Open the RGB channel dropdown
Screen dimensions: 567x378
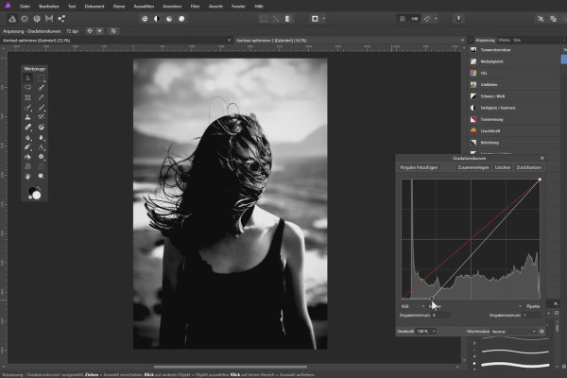point(413,306)
